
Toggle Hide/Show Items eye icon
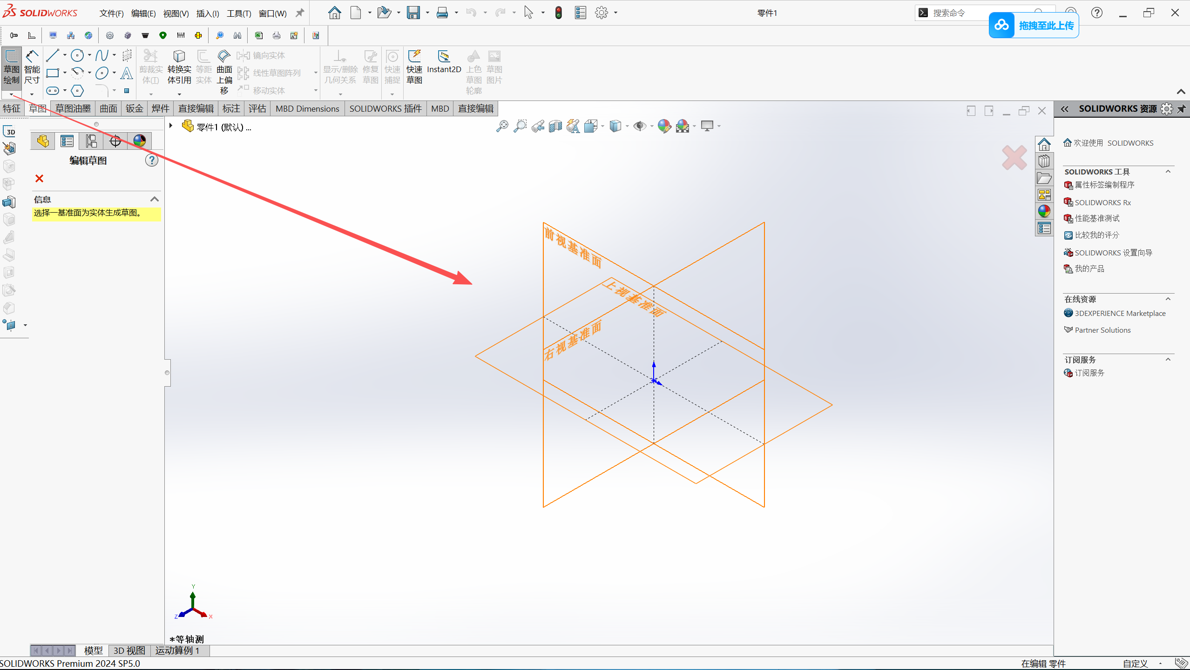(640, 126)
